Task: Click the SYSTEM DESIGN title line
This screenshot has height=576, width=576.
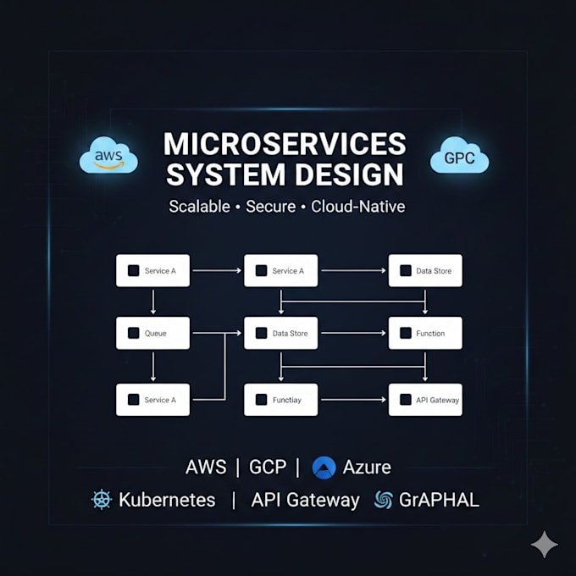Action: [285, 174]
